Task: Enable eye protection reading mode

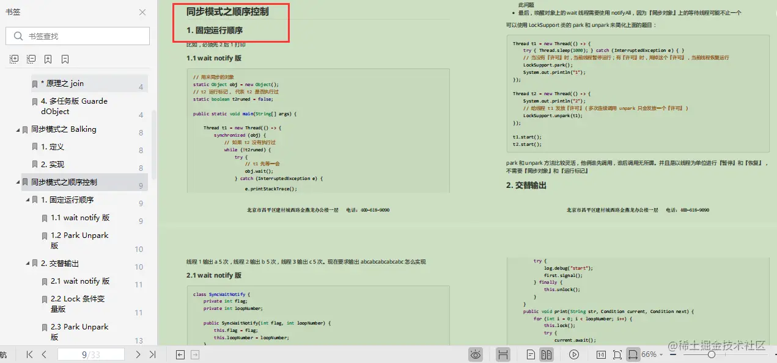Action: pyautogui.click(x=476, y=354)
